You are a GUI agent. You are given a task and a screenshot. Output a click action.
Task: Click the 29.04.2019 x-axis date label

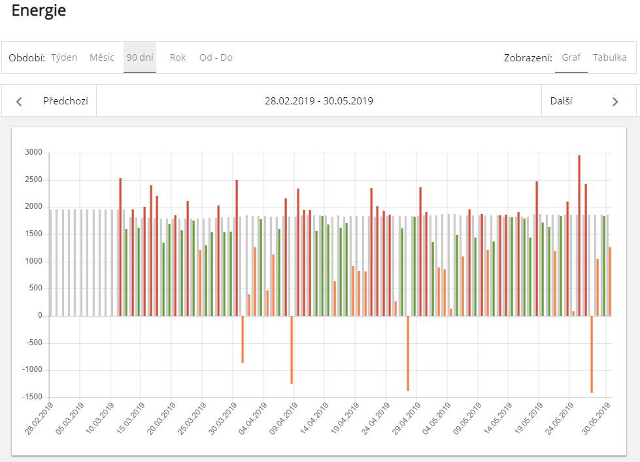407,418
